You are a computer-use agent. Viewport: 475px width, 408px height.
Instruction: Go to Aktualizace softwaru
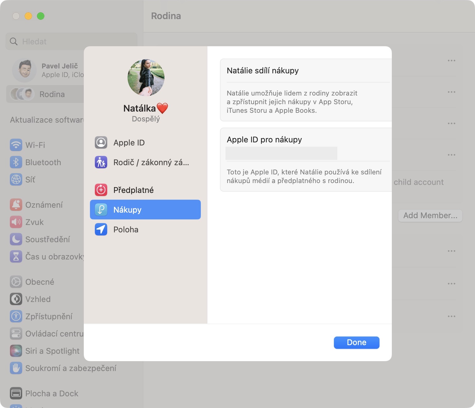[47, 120]
